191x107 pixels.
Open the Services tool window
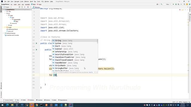47,100
